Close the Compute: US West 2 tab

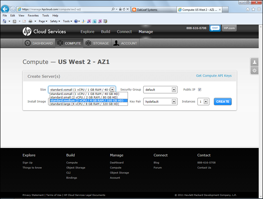(220, 9)
